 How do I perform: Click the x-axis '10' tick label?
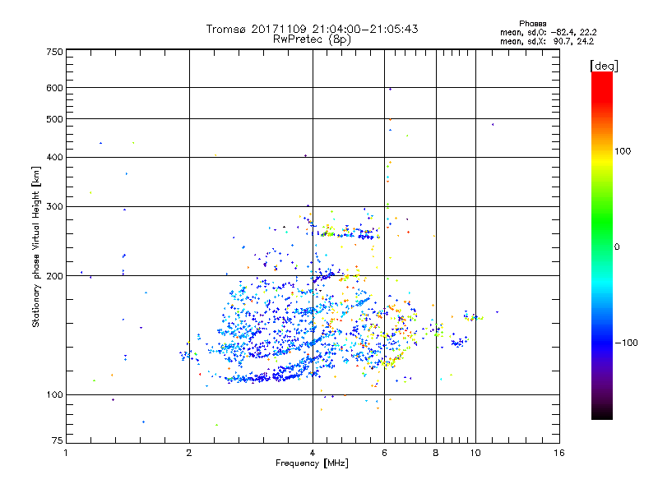pos(475,453)
